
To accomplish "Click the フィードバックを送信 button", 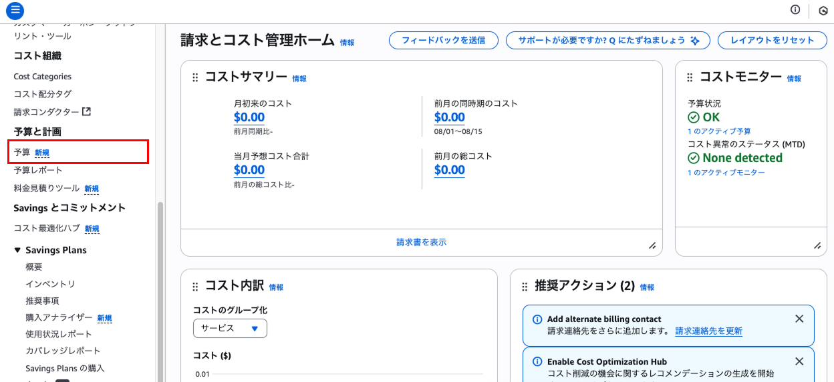I will pyautogui.click(x=444, y=40).
